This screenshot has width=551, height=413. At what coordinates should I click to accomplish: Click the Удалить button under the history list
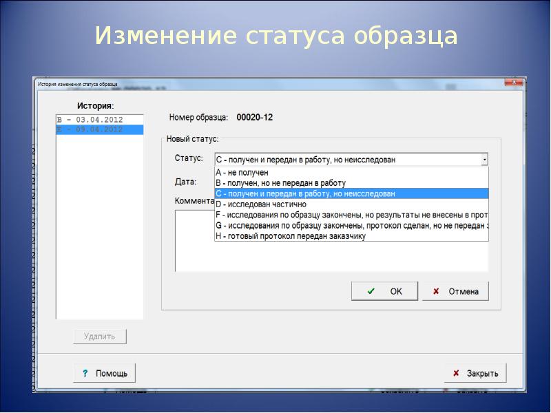pyautogui.click(x=100, y=337)
